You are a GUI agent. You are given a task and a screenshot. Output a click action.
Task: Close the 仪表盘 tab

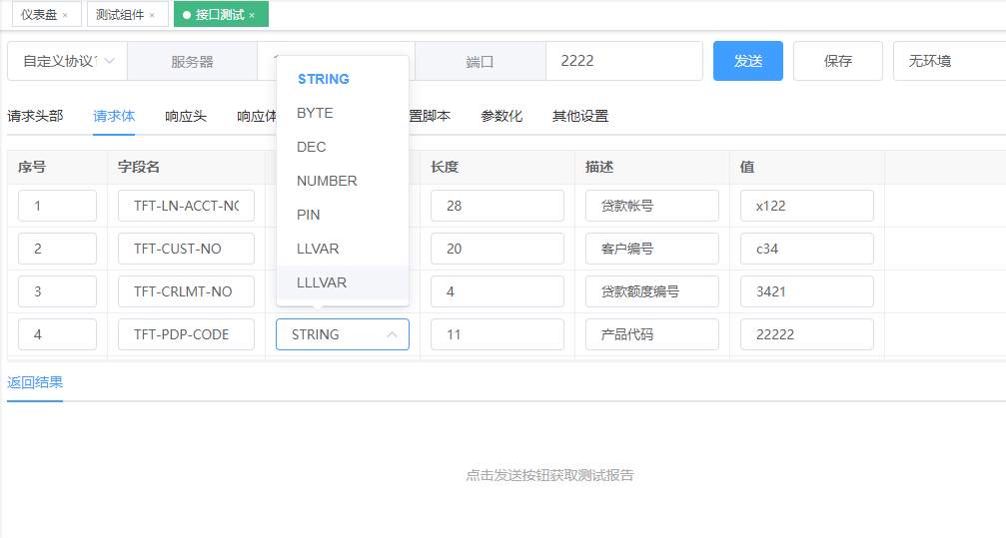point(65,16)
